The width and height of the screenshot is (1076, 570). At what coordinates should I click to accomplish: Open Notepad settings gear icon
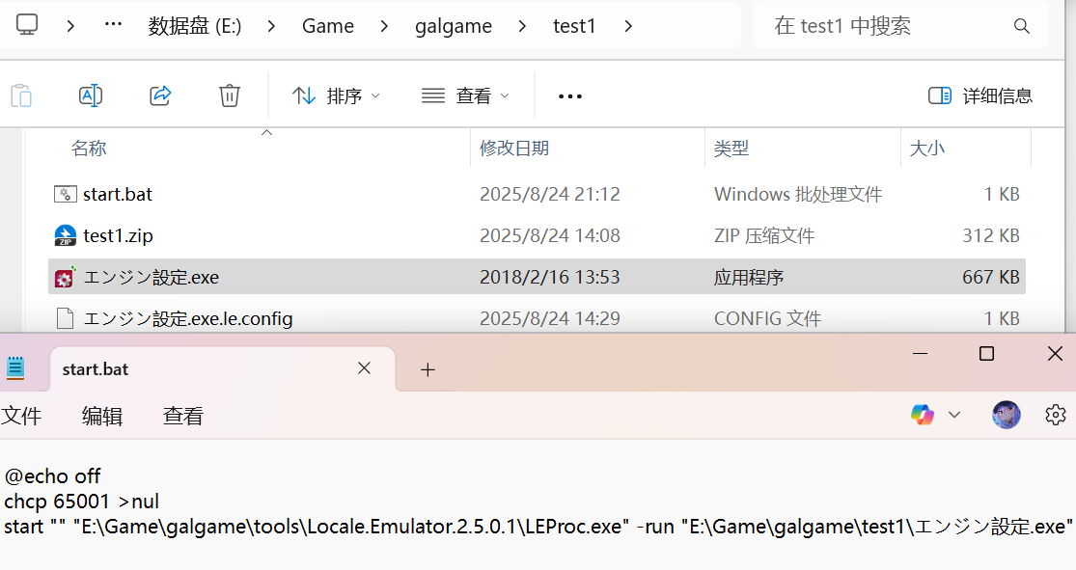point(1056,415)
